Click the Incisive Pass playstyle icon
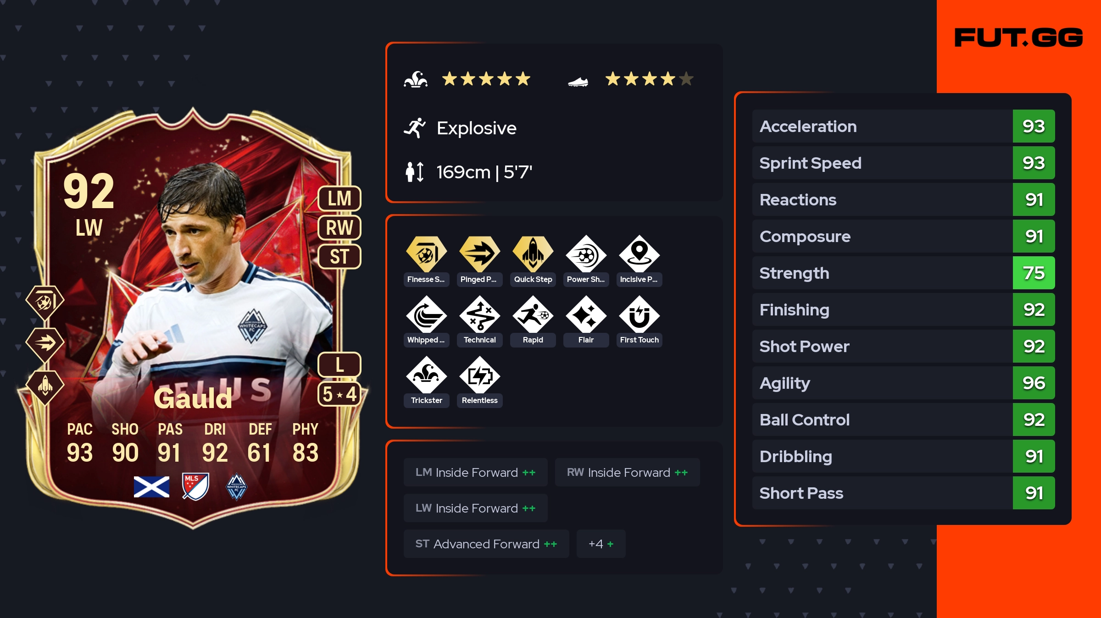Screen dimensions: 1101x618 coord(639,254)
